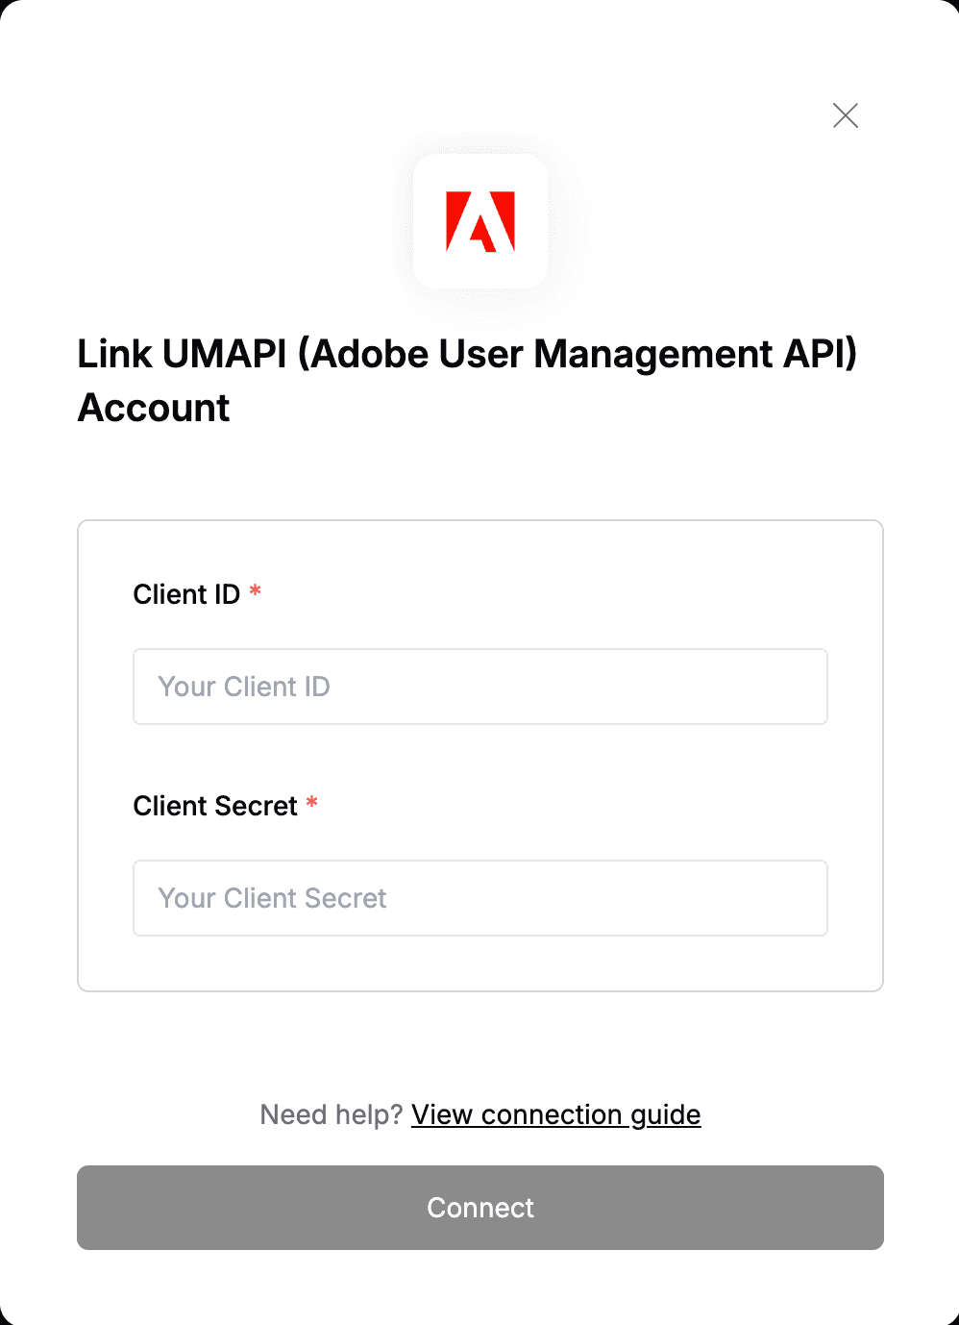
Task: Select the Client ID field label
Action: point(186,594)
